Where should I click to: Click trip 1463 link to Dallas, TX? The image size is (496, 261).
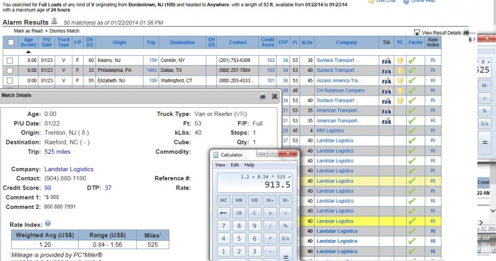pyautogui.click(x=151, y=70)
